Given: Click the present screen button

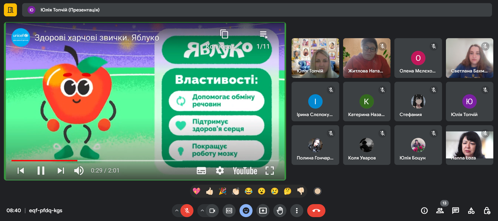Looking at the screenshot, I should pos(263,211).
